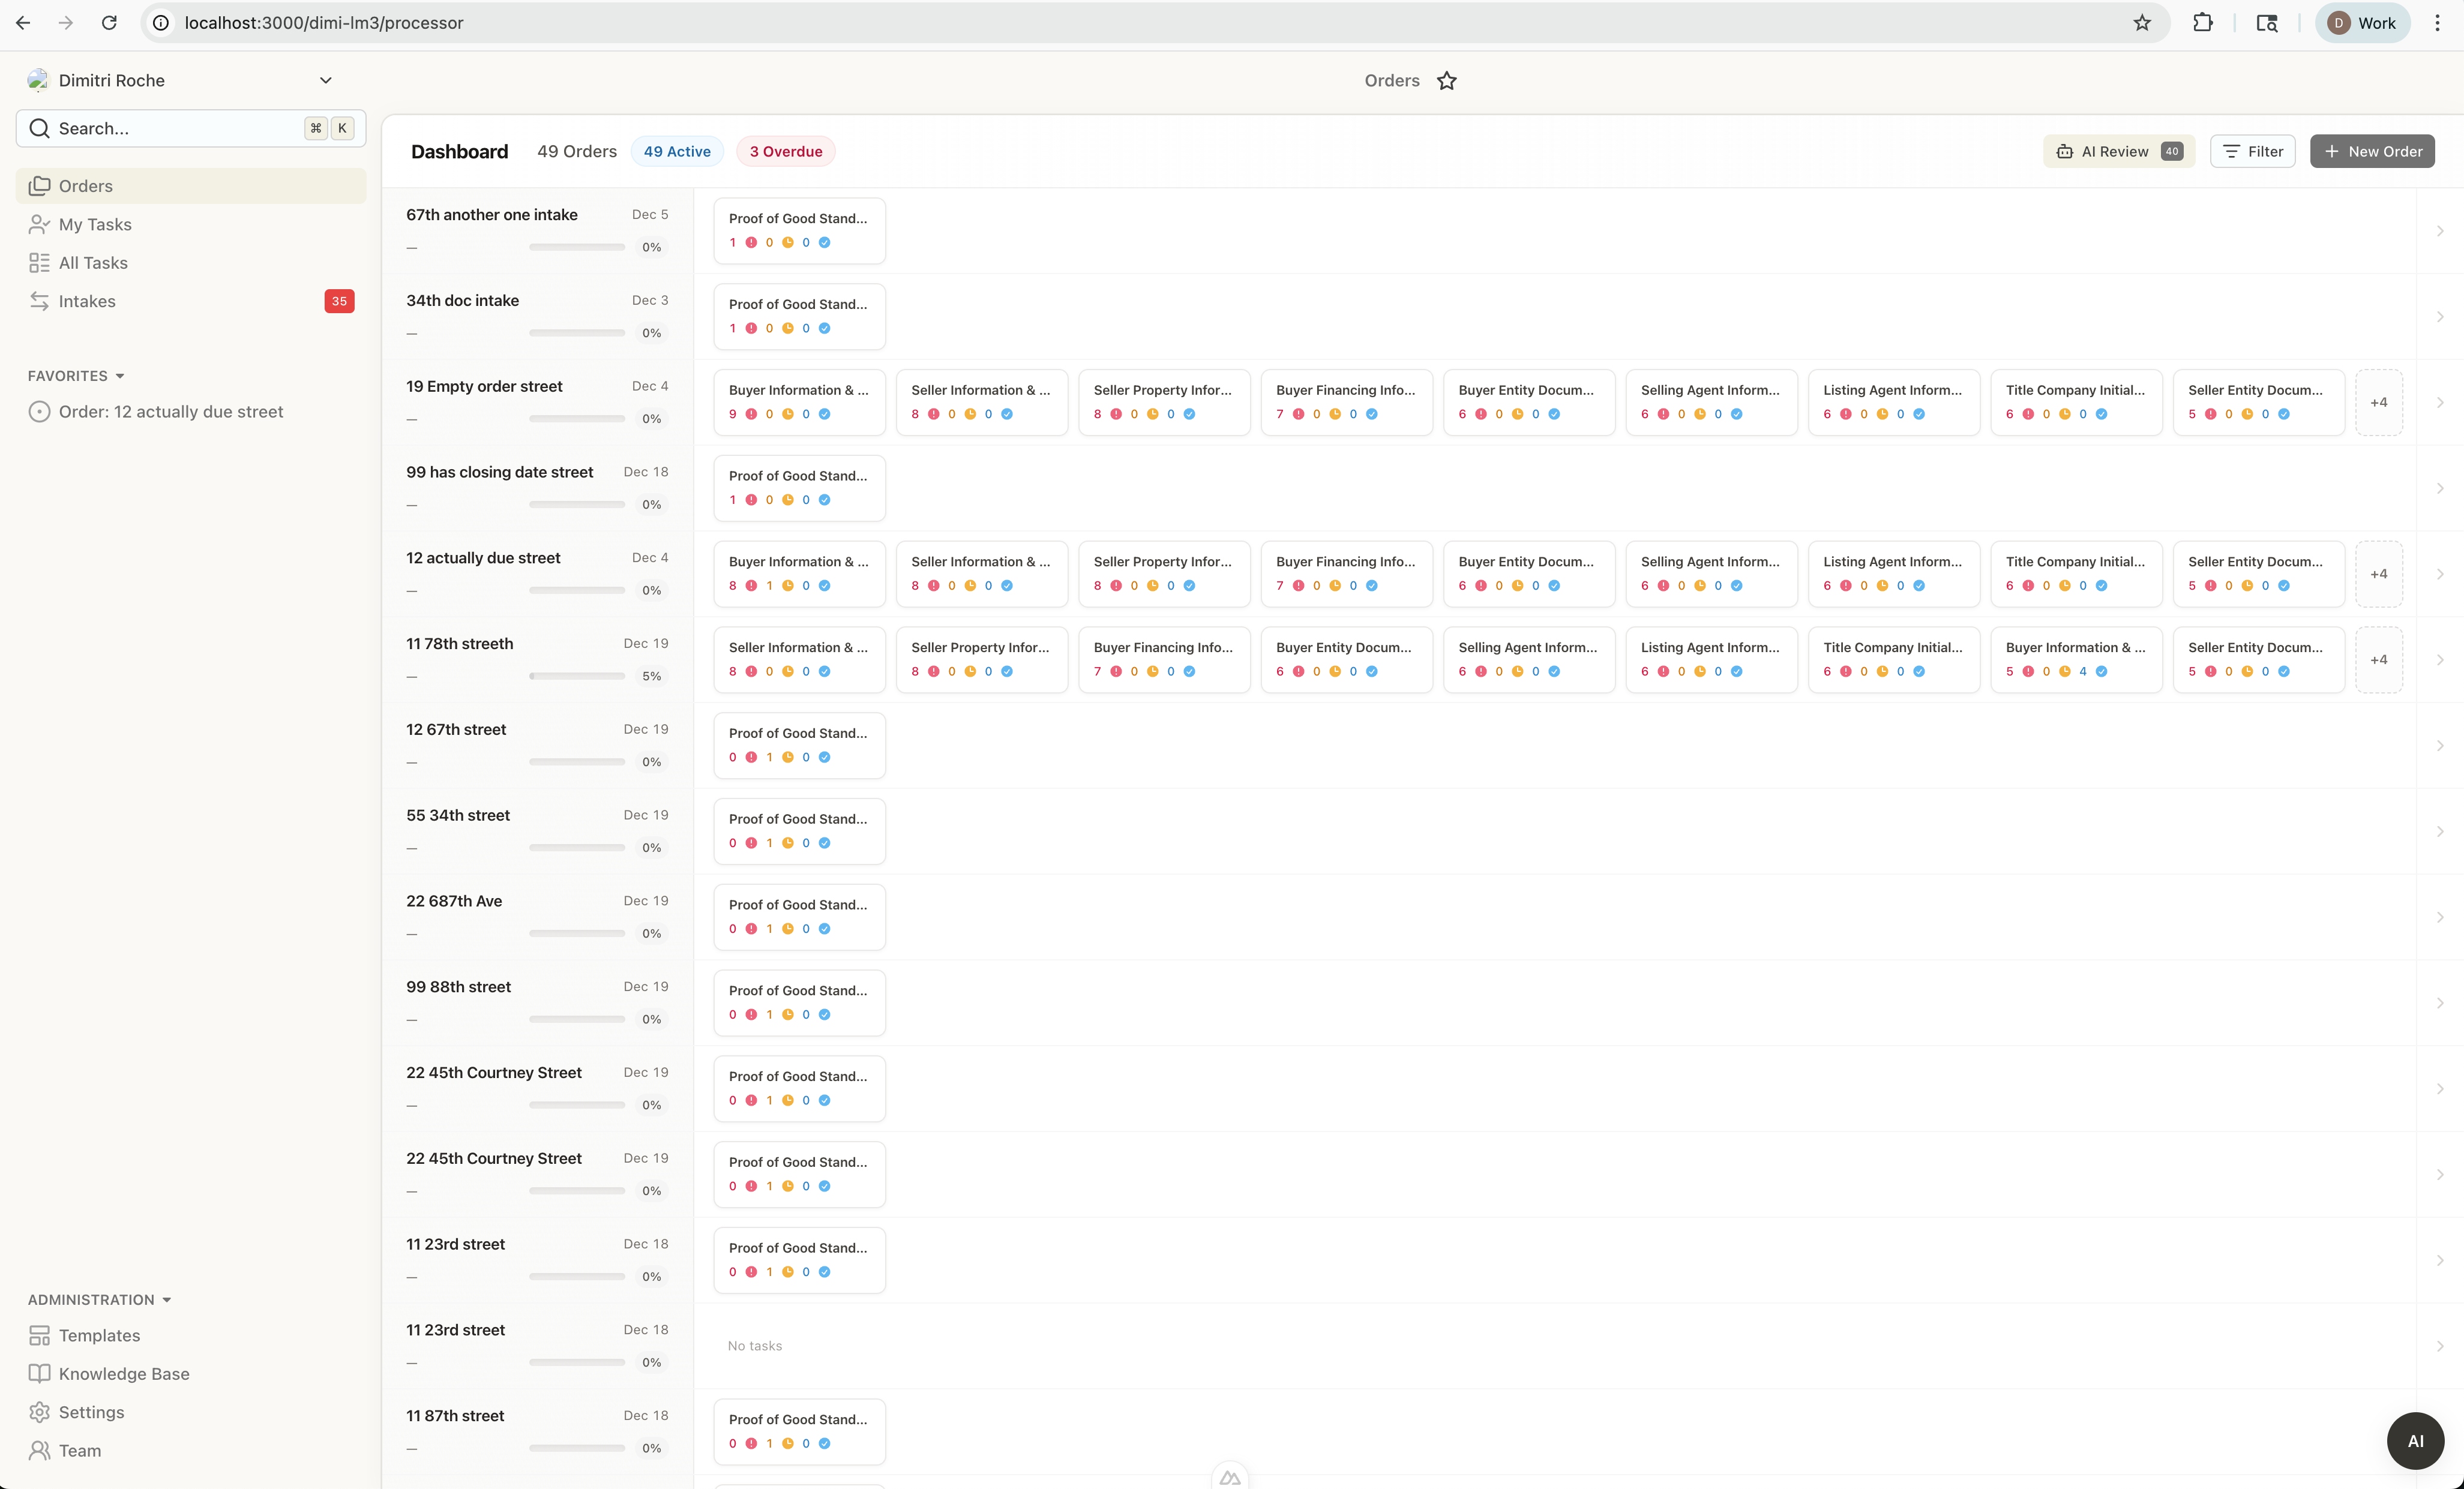Click the AI Review robot button

tap(2118, 151)
